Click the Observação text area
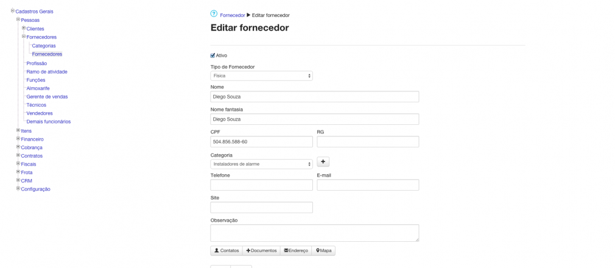 [315, 233]
